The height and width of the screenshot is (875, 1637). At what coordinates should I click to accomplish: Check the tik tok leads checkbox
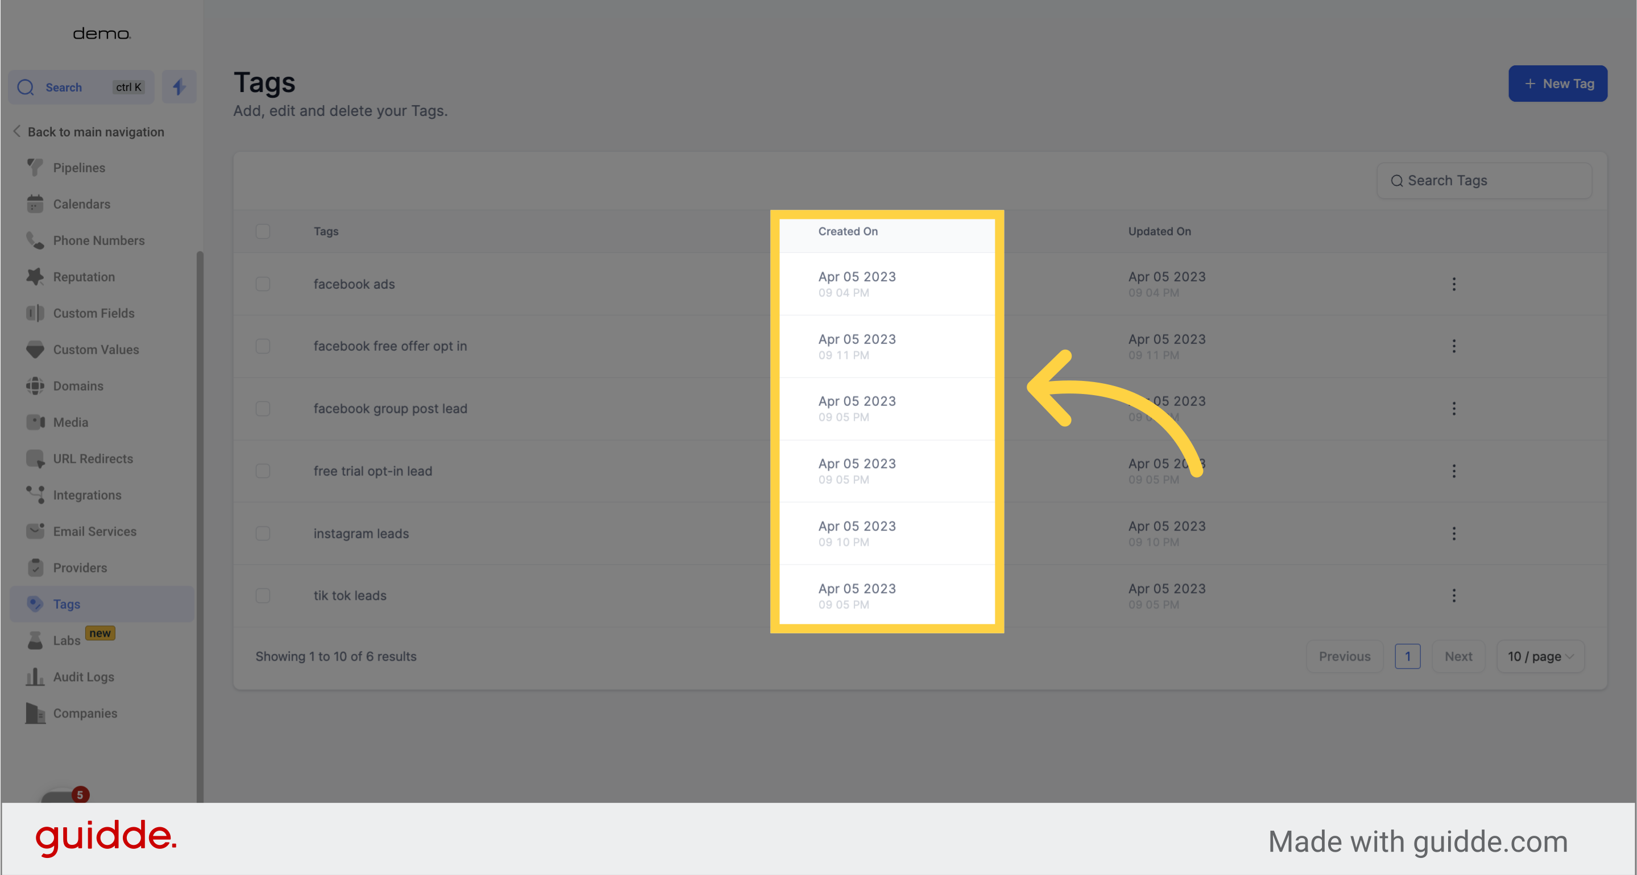tap(262, 596)
